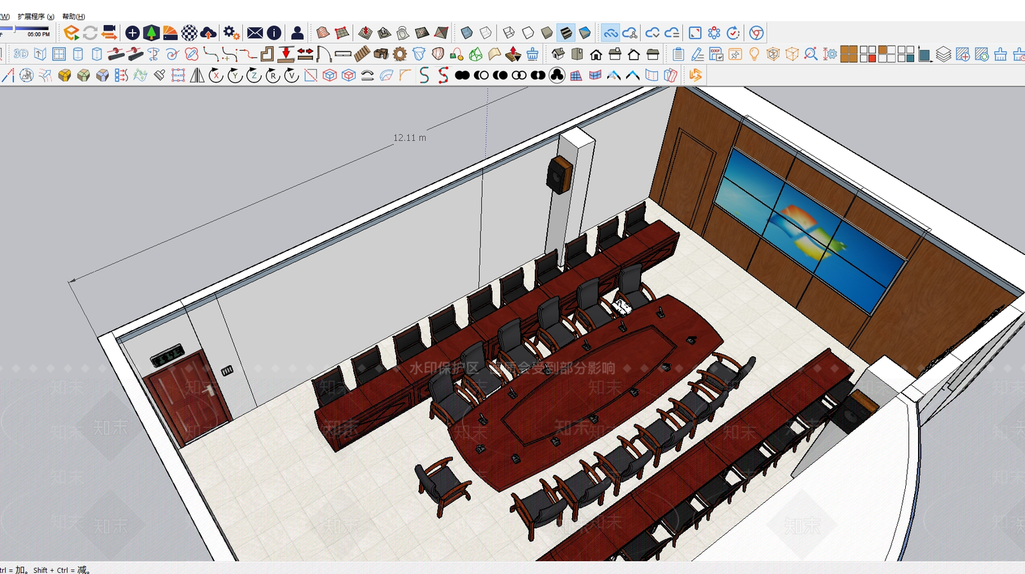Click the 3D text tool icon

coord(21,54)
